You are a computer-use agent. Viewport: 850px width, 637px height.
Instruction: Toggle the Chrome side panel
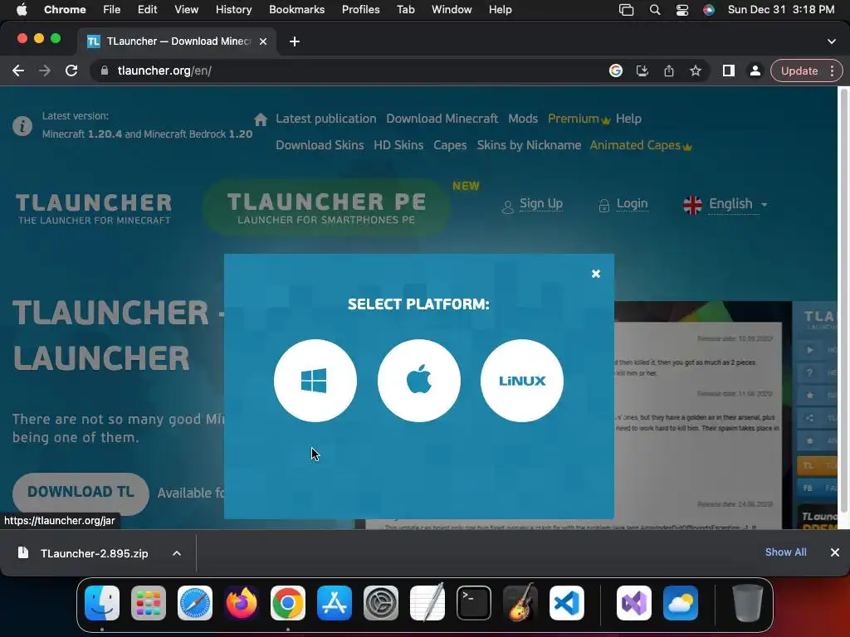[729, 71]
